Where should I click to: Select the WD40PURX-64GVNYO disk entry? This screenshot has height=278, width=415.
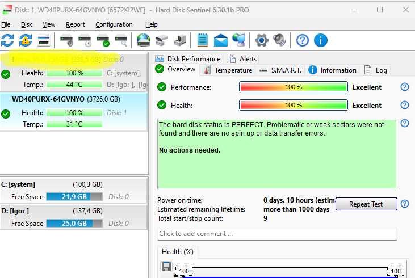coord(74,112)
